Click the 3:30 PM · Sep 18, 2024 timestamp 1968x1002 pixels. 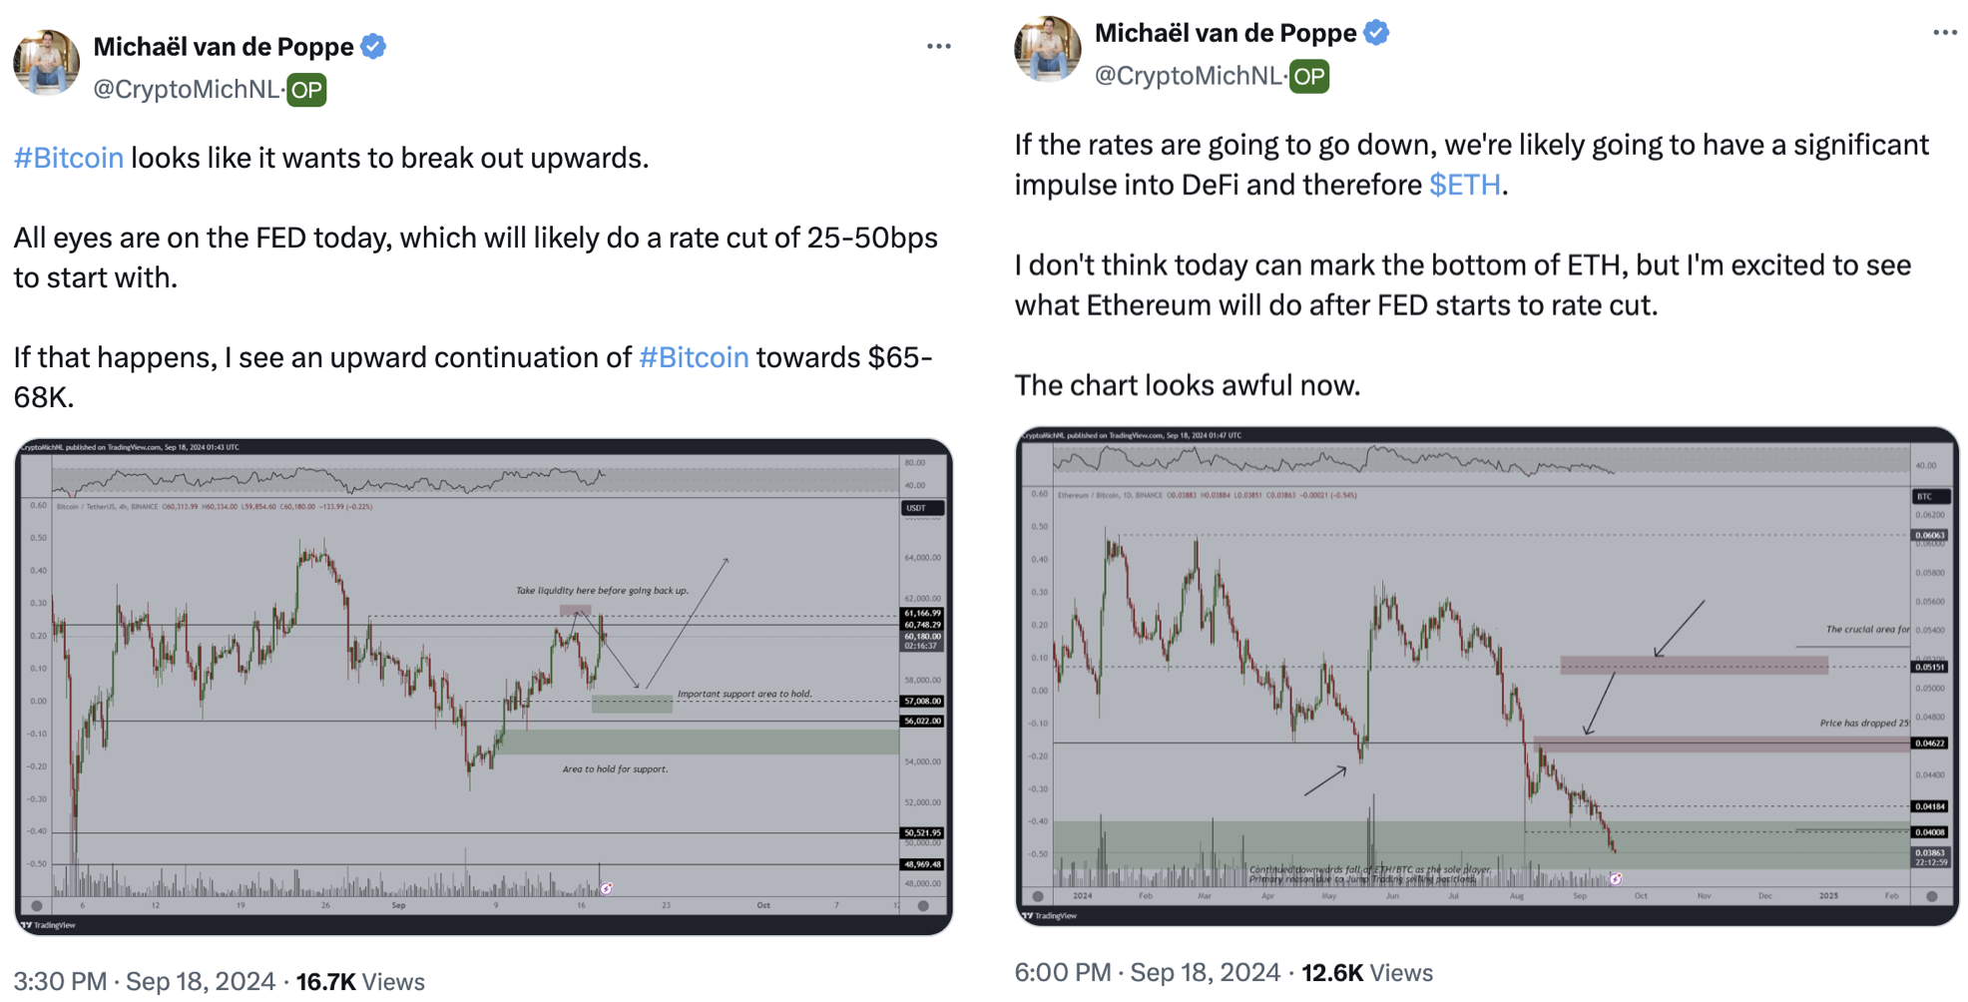[145, 981]
